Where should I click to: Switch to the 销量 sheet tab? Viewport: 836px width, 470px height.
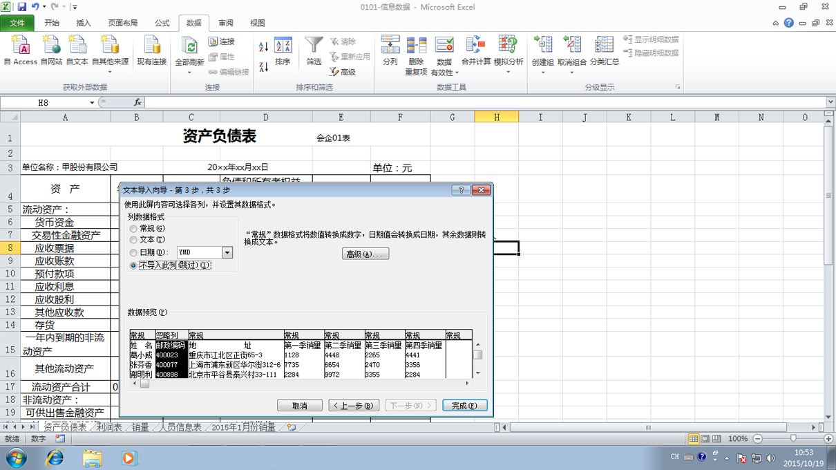click(140, 428)
